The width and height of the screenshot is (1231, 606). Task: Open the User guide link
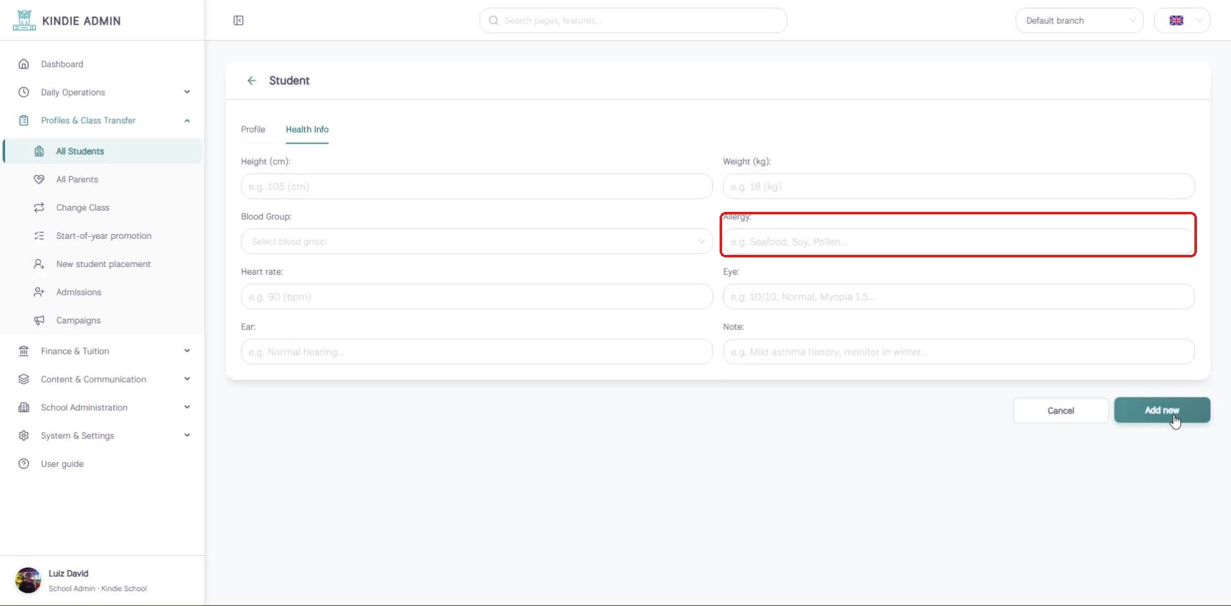pyautogui.click(x=62, y=464)
